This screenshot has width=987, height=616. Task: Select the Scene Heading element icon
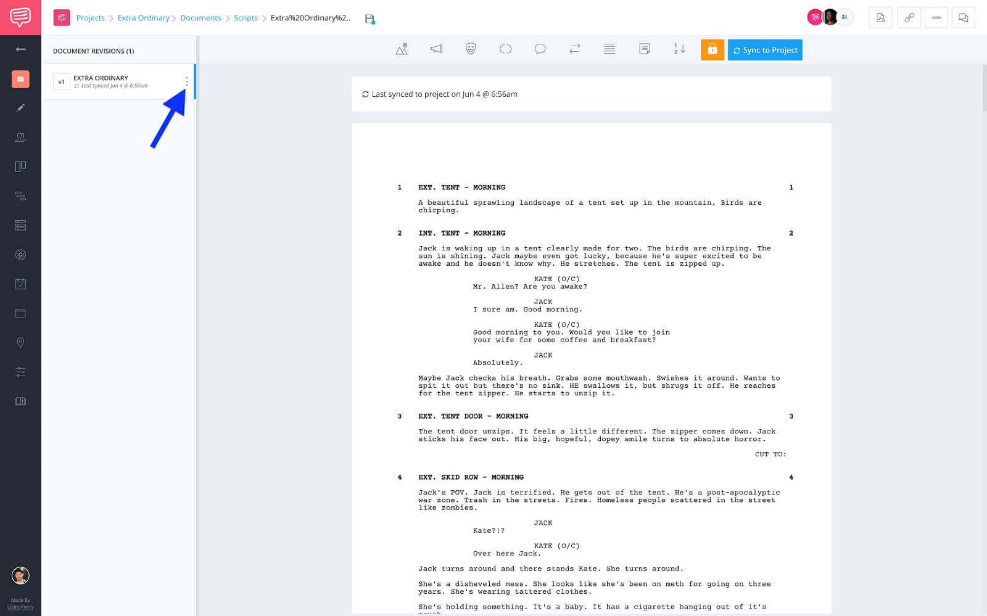pos(401,49)
